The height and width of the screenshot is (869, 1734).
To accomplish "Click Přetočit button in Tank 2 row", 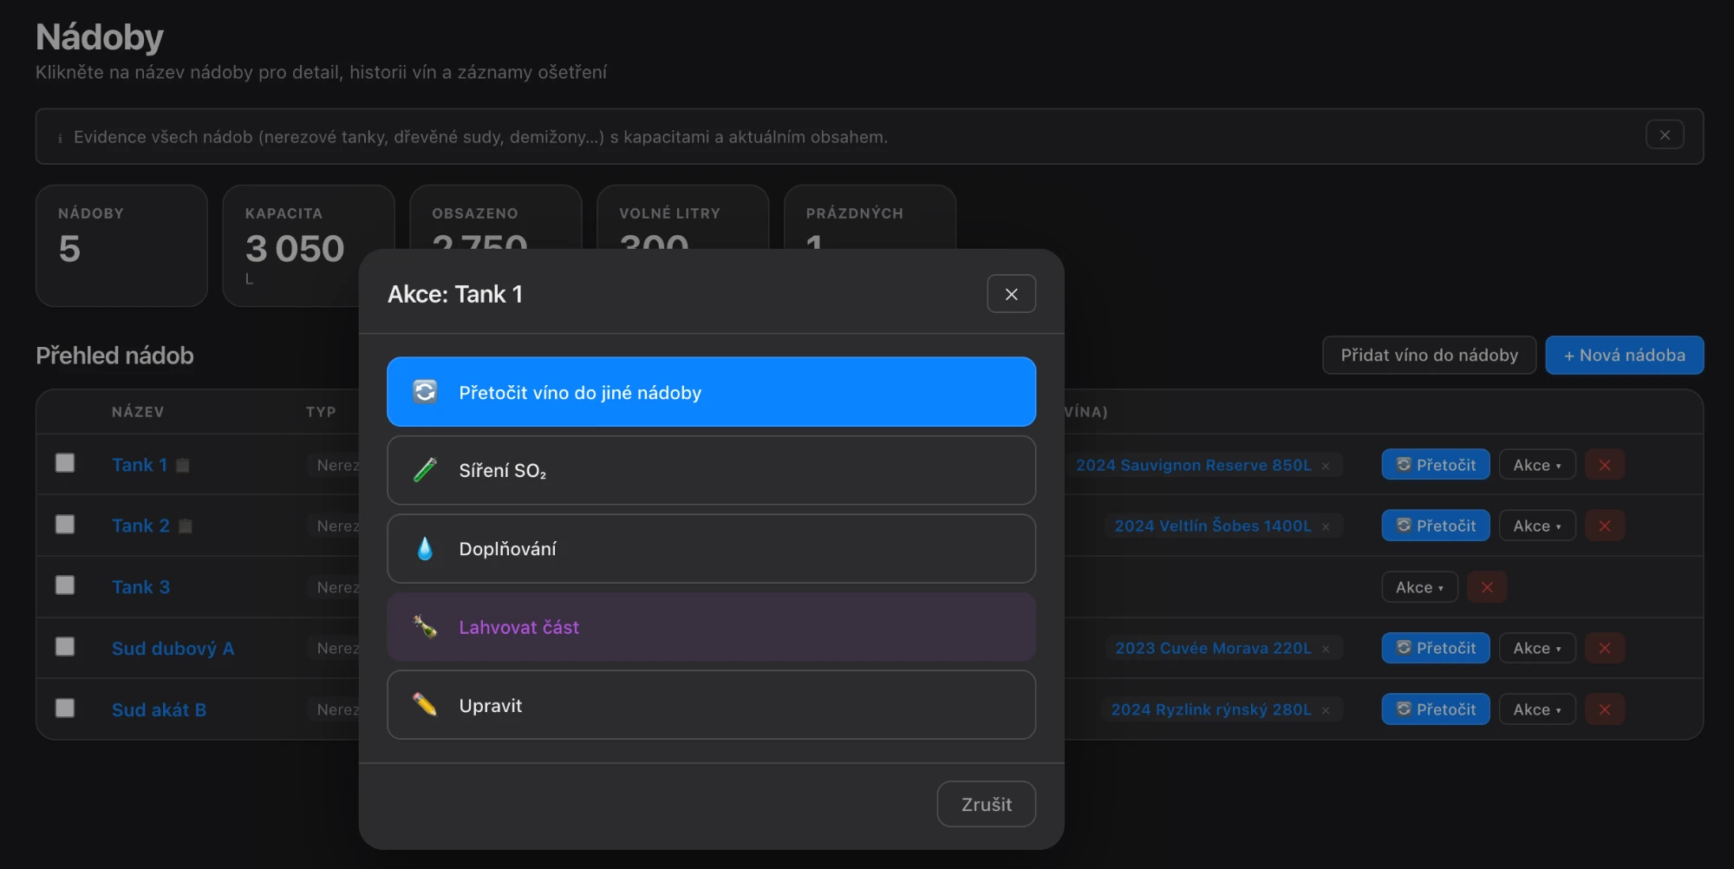I will pyautogui.click(x=1436, y=526).
